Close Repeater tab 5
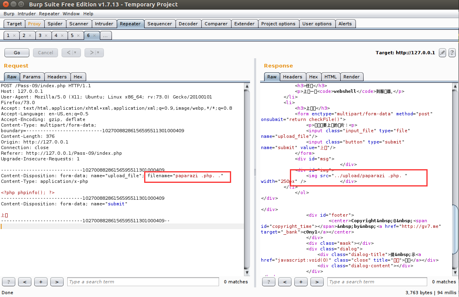The image size is (459, 297). point(78,36)
